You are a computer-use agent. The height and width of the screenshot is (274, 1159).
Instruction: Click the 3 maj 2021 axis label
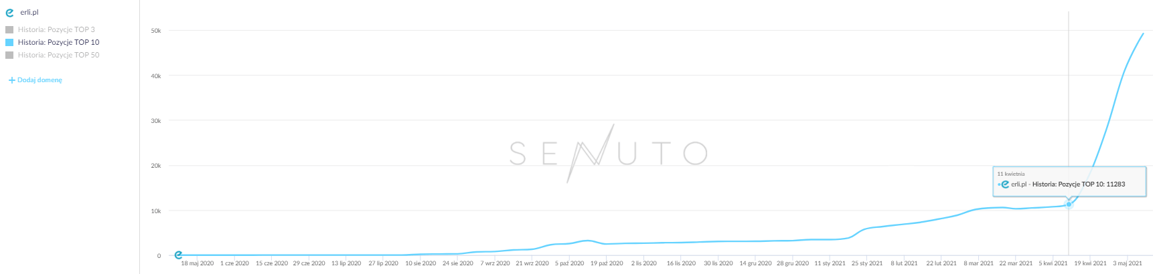[1128, 263]
